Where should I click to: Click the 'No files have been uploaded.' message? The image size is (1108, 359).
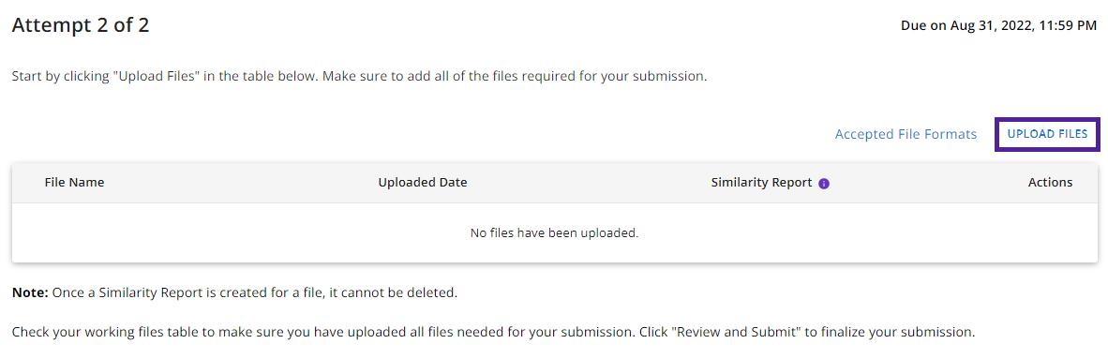[554, 232]
